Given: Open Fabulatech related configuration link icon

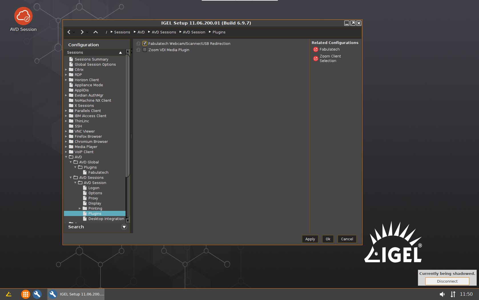Looking at the screenshot, I should click(x=316, y=49).
